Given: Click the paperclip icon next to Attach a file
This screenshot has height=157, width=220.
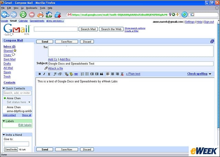Looking at the screenshot, I should tap(46, 68).
